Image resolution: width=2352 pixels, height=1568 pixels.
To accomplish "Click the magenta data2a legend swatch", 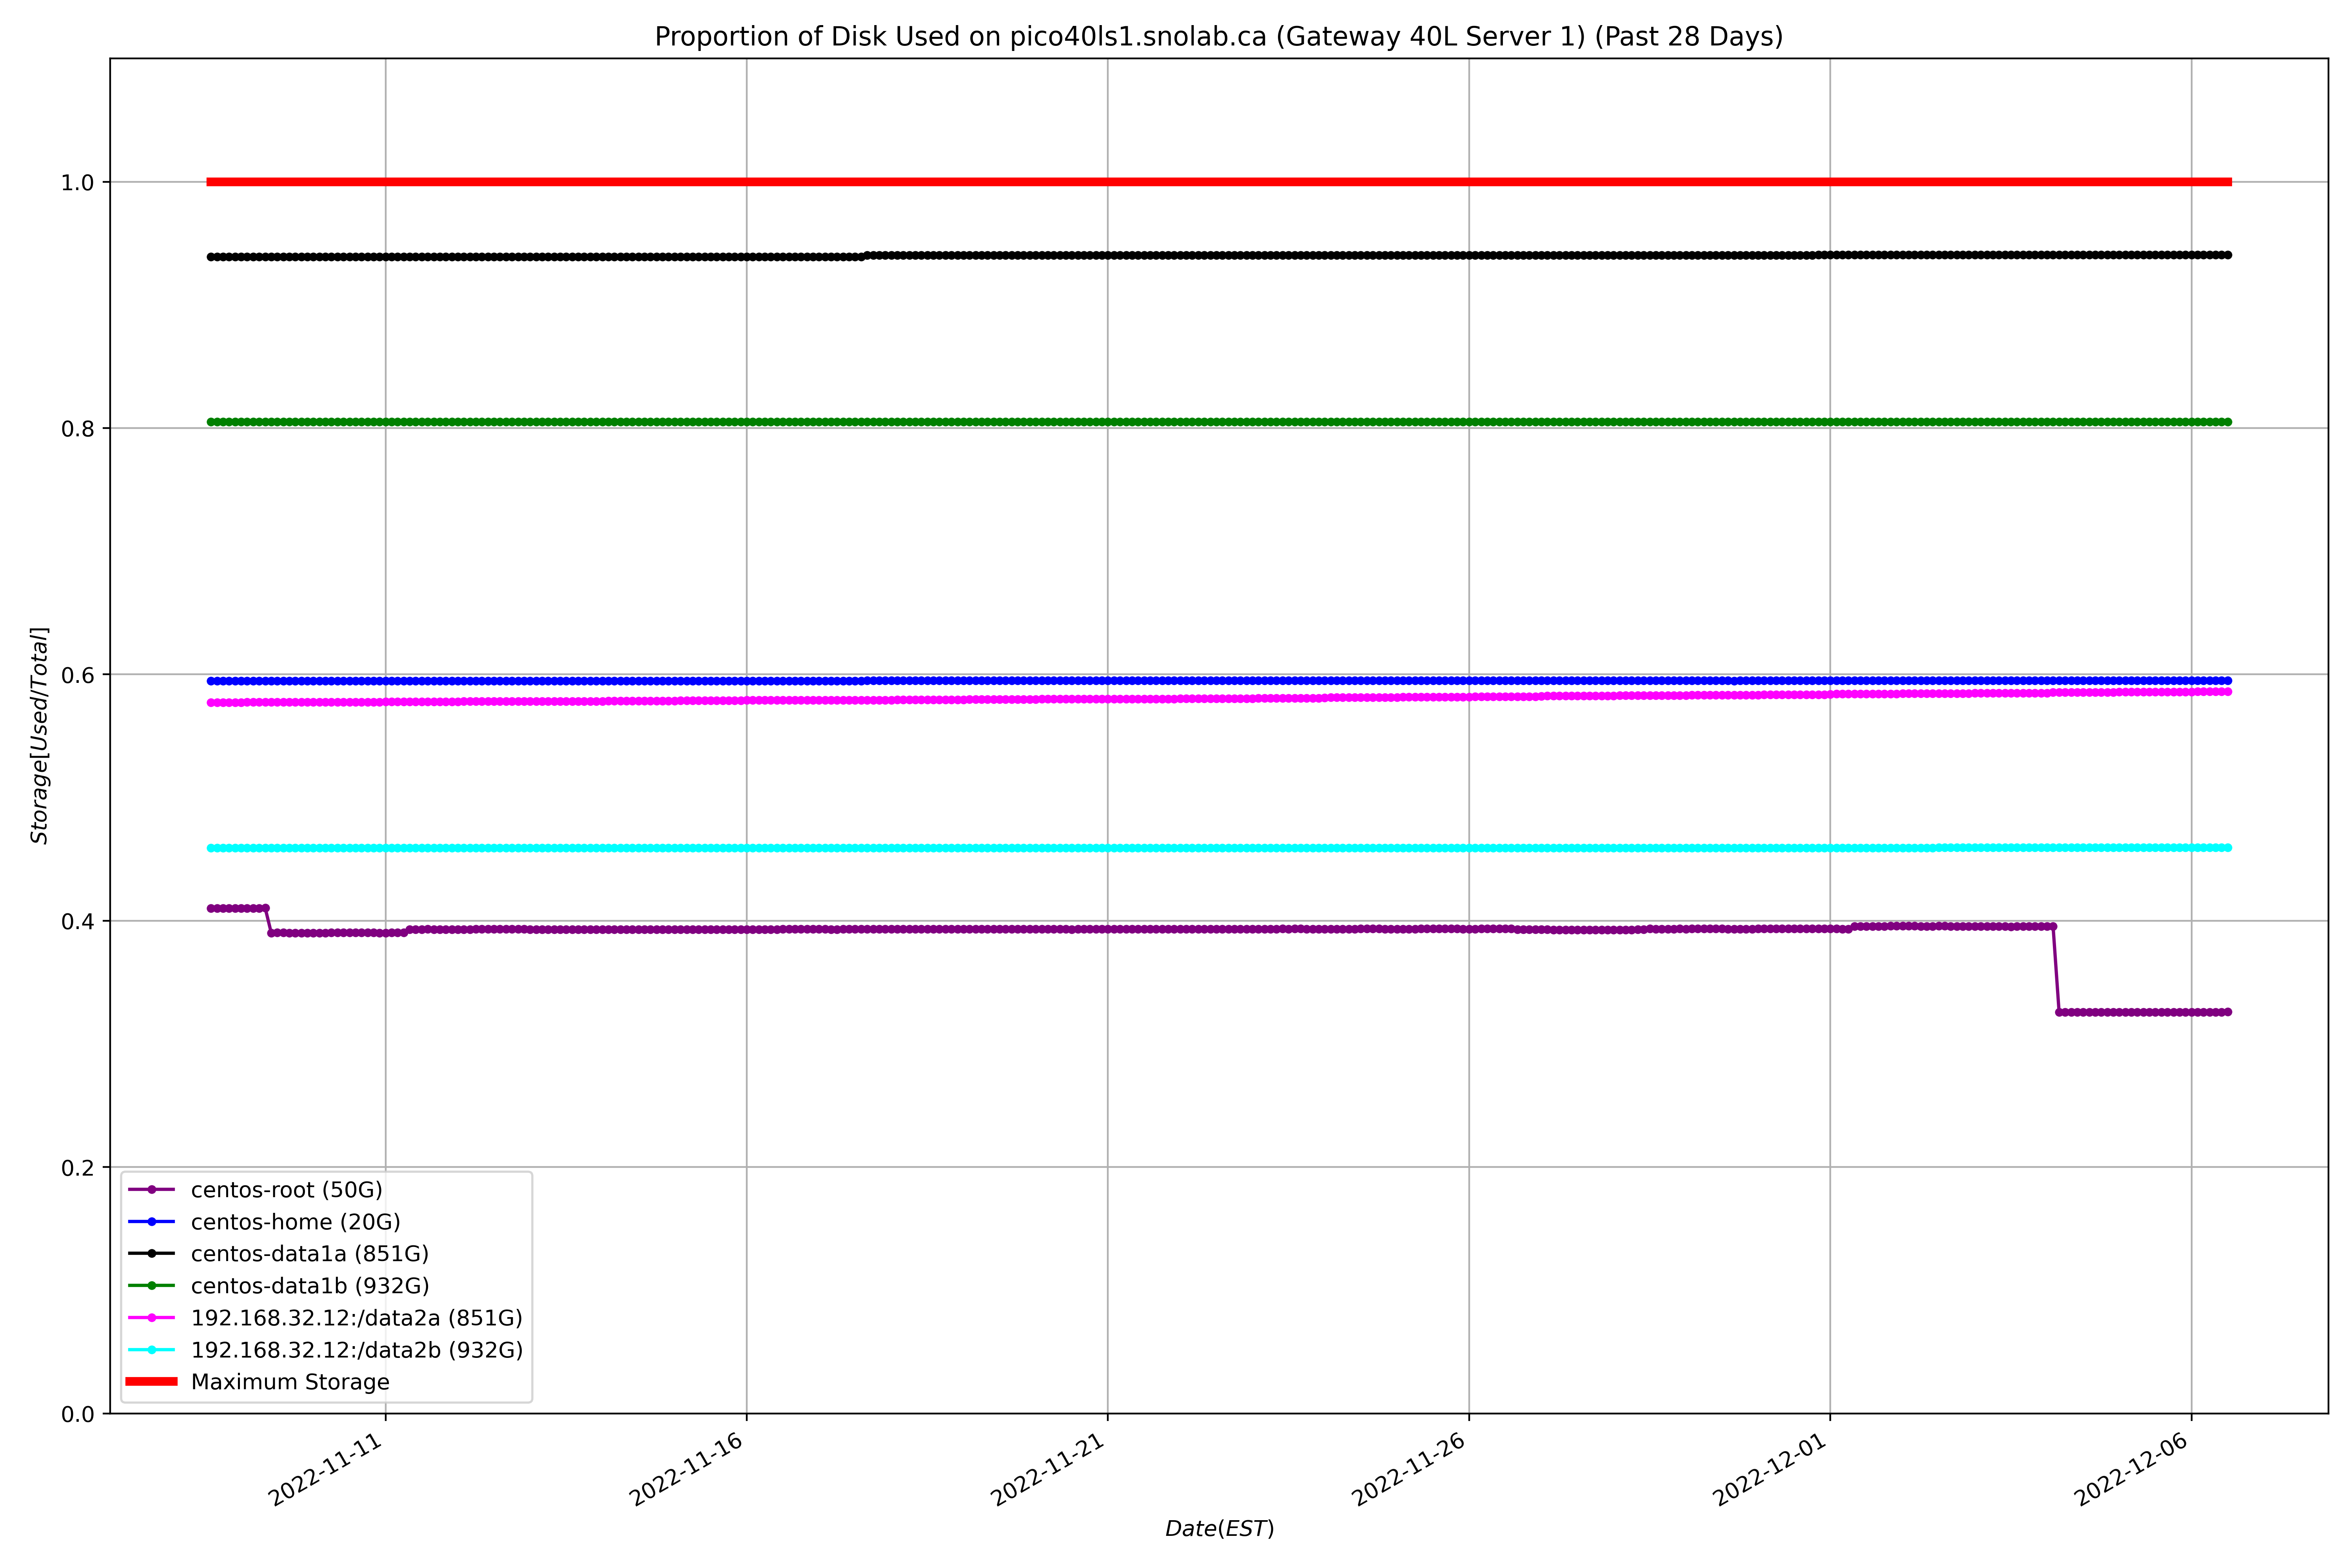I will [152, 1318].
